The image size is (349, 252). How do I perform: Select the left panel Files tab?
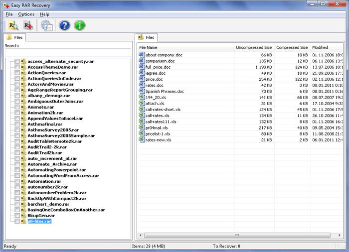(15, 37)
